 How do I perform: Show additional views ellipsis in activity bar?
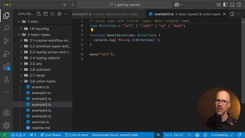(x=6, y=92)
